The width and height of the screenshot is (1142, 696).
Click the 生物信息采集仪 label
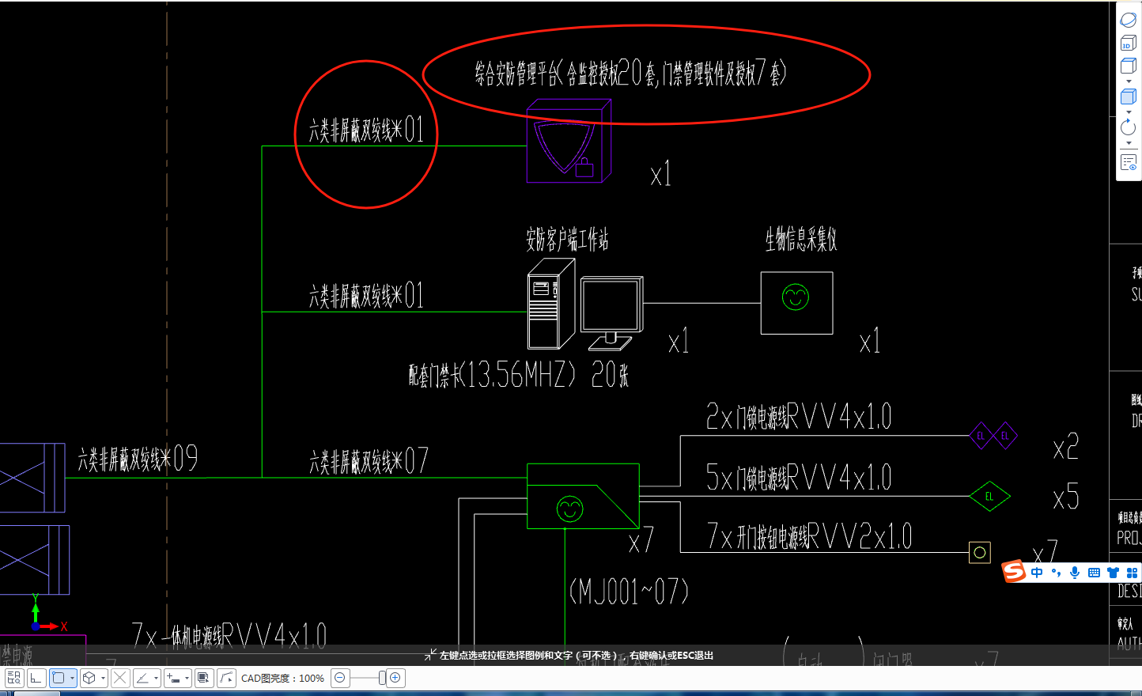[x=800, y=239]
